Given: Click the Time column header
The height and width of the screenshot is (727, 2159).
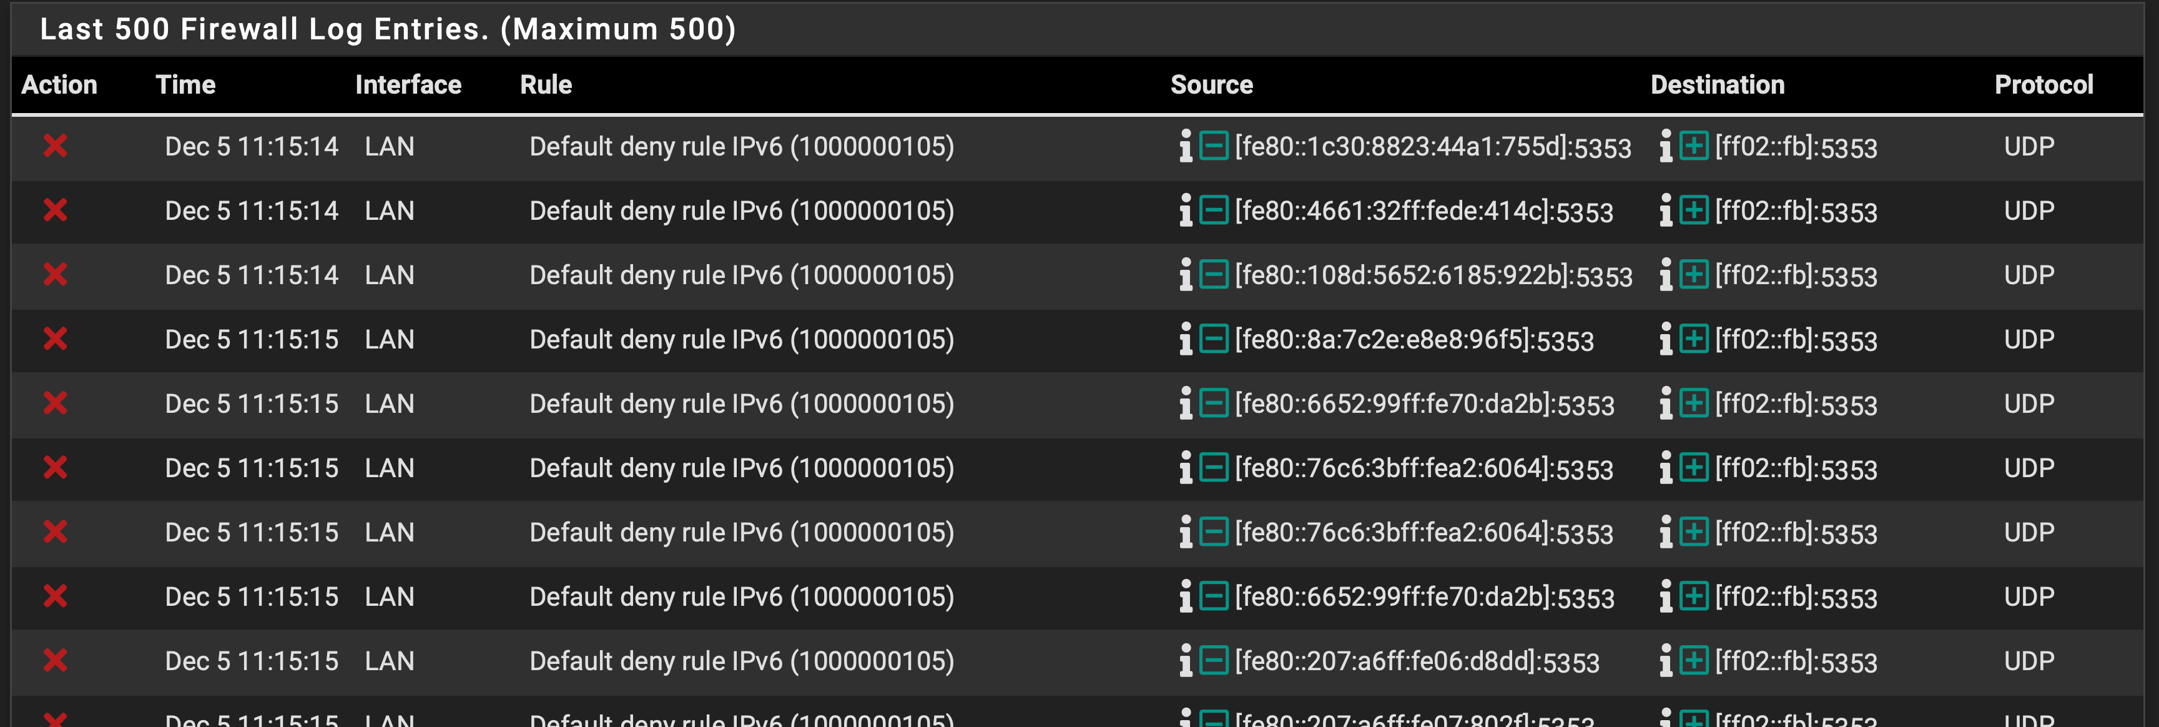Looking at the screenshot, I should [x=186, y=85].
